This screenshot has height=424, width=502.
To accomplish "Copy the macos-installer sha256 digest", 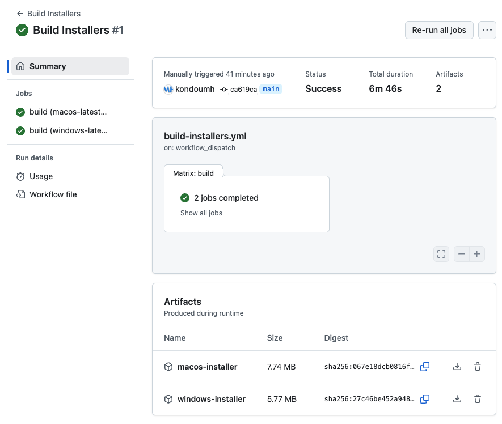I will 425,367.
